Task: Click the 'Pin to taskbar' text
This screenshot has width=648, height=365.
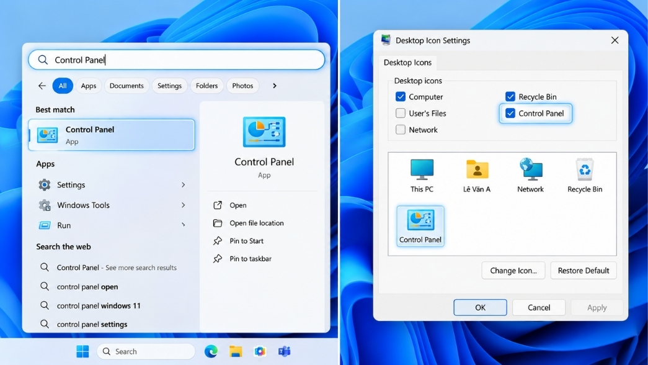Action: point(251,259)
